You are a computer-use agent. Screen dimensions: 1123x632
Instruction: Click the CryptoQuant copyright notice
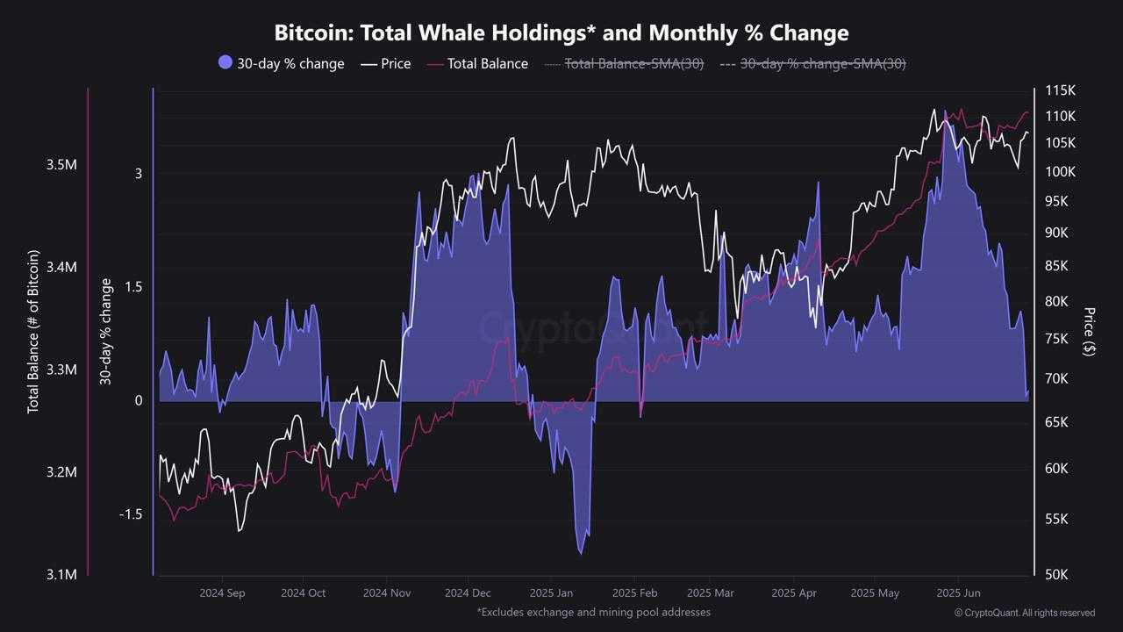(1025, 613)
